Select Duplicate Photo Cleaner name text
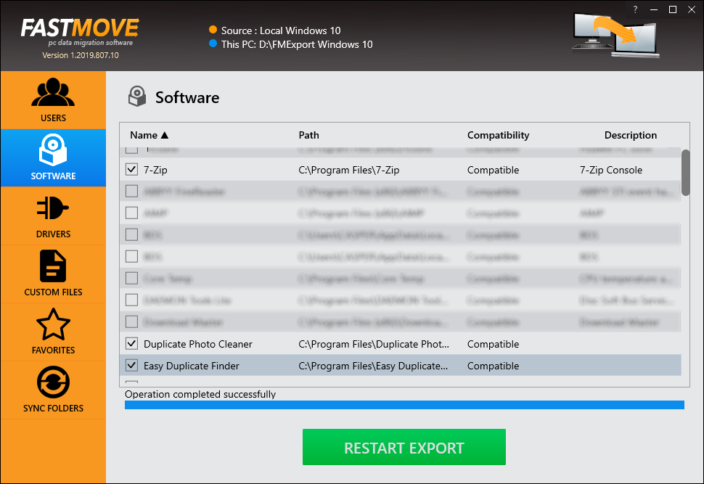This screenshot has height=484, width=704. [198, 345]
